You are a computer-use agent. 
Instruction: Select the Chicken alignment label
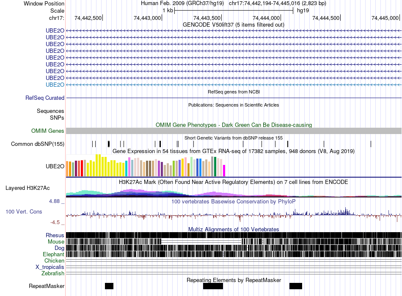click(x=54, y=260)
